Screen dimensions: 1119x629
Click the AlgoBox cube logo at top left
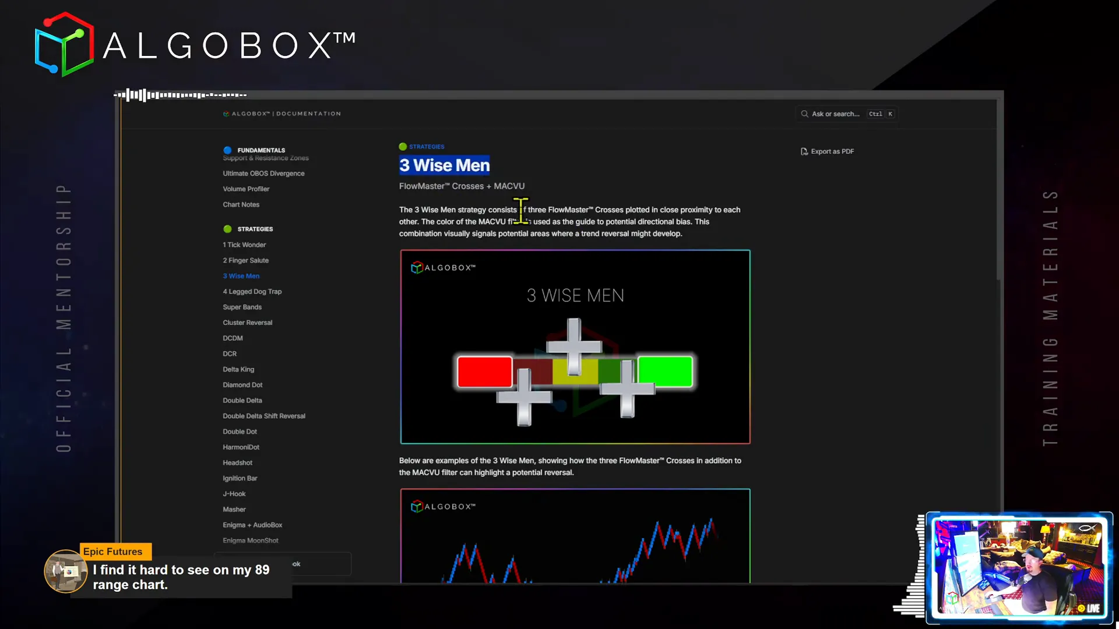tap(65, 44)
